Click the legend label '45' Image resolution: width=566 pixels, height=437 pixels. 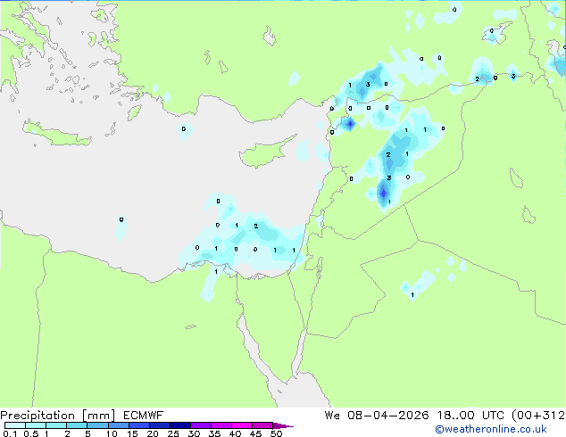[255, 433]
